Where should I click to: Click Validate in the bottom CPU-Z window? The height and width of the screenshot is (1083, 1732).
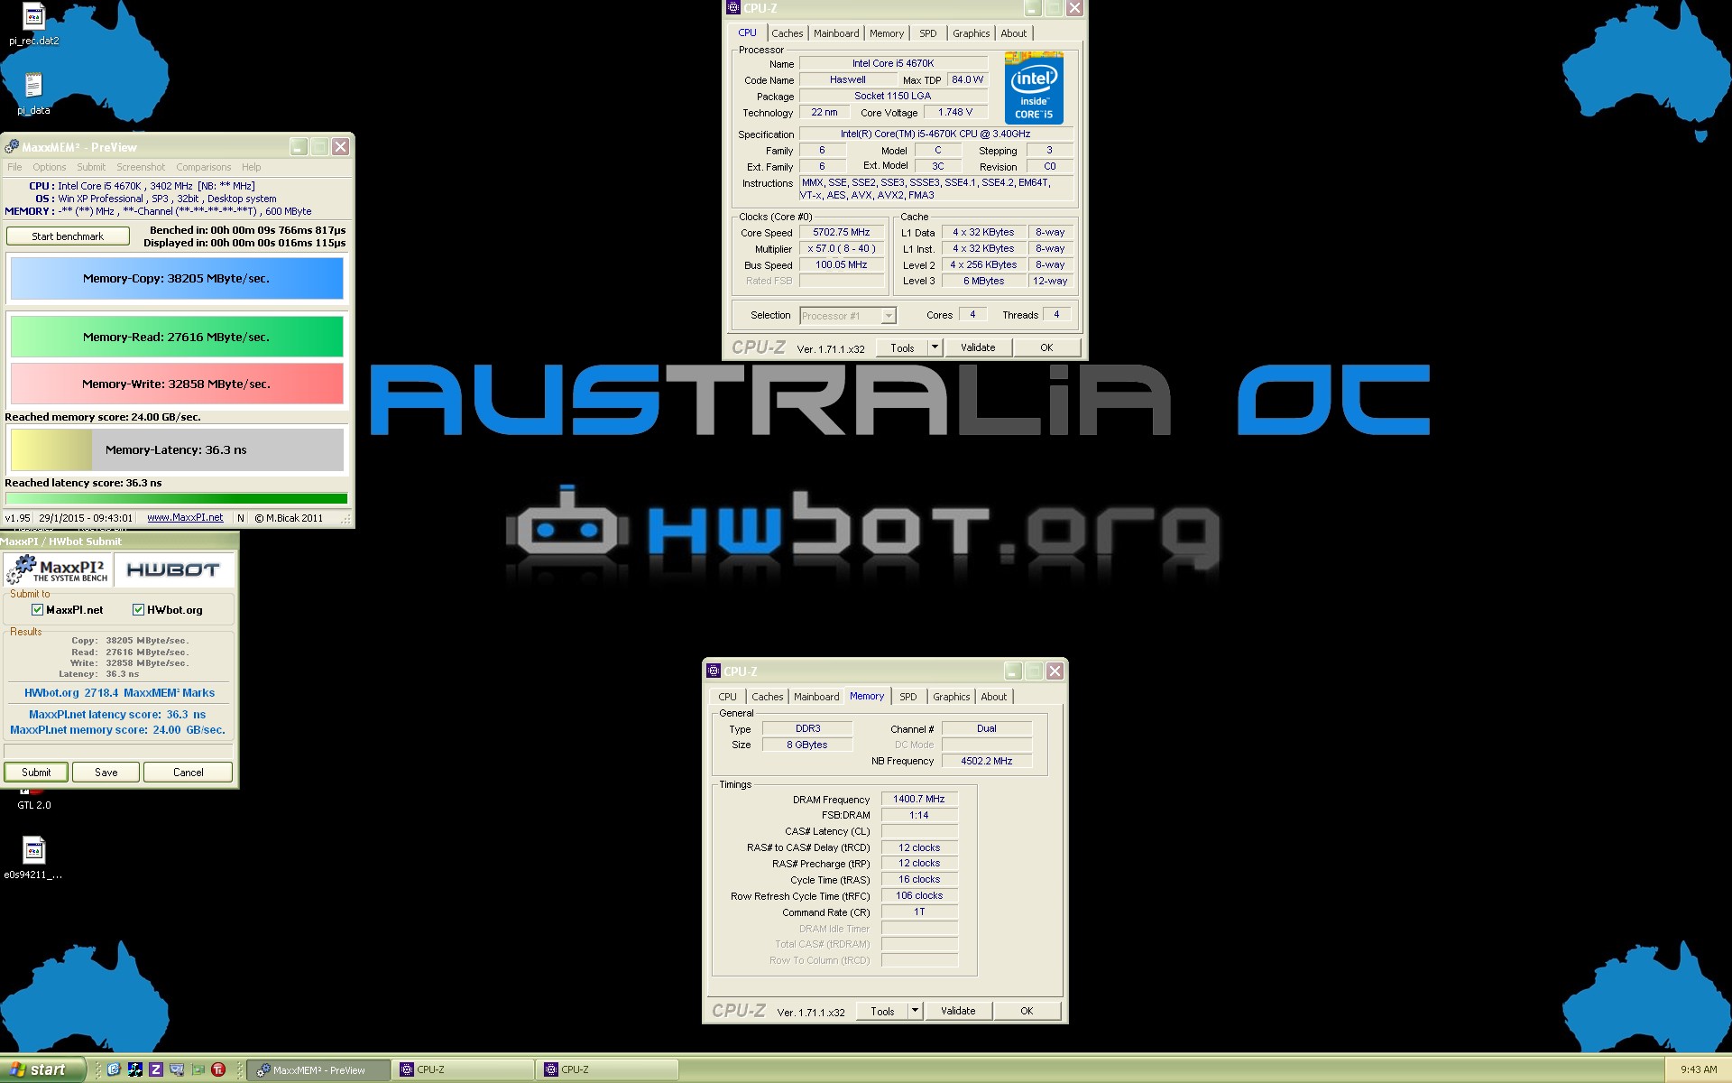pos(958,1011)
